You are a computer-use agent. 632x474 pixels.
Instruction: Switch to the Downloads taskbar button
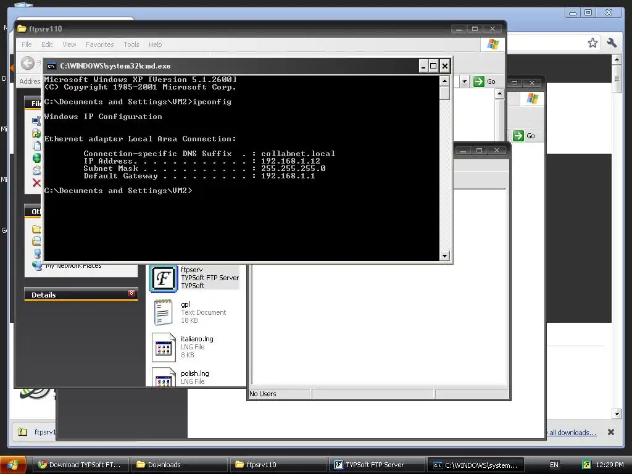click(x=180, y=465)
